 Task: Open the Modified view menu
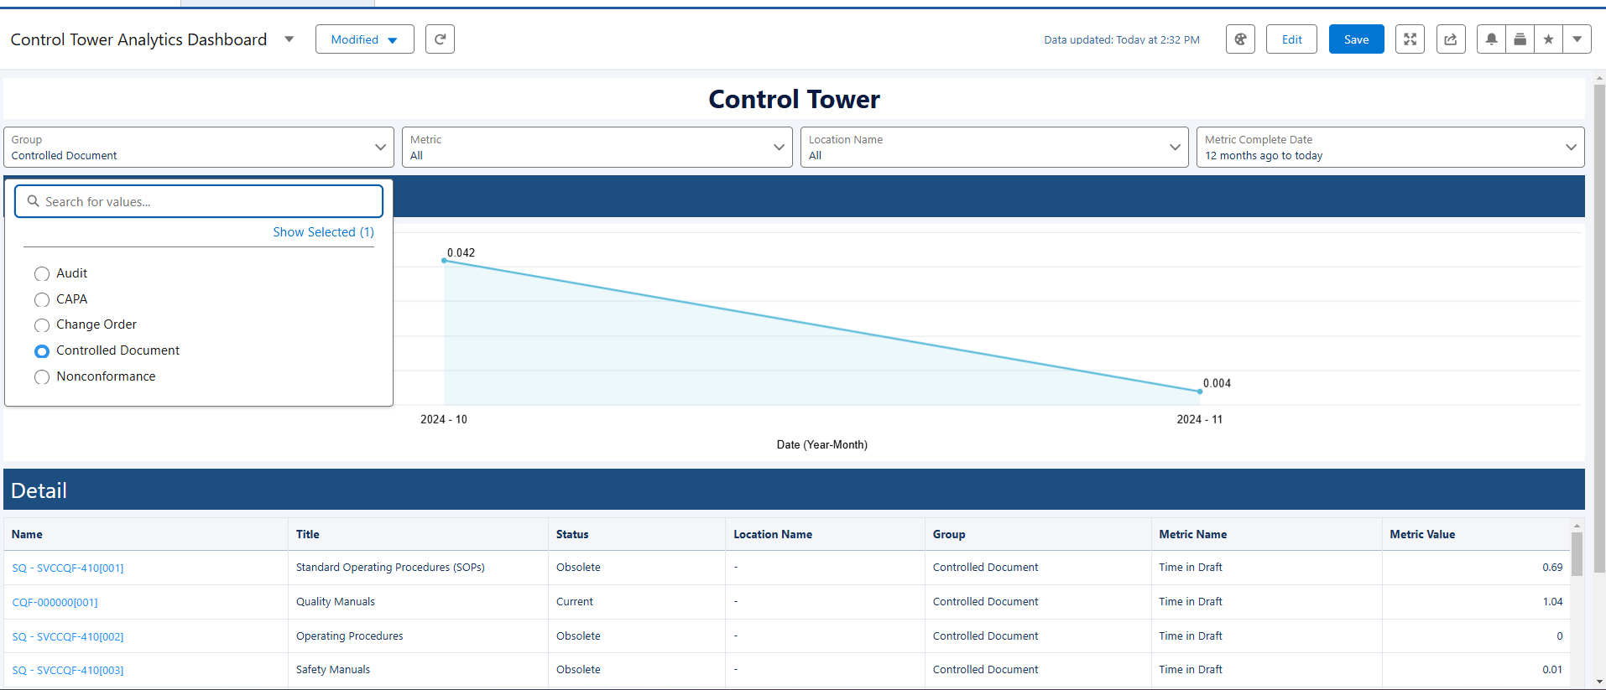point(364,39)
